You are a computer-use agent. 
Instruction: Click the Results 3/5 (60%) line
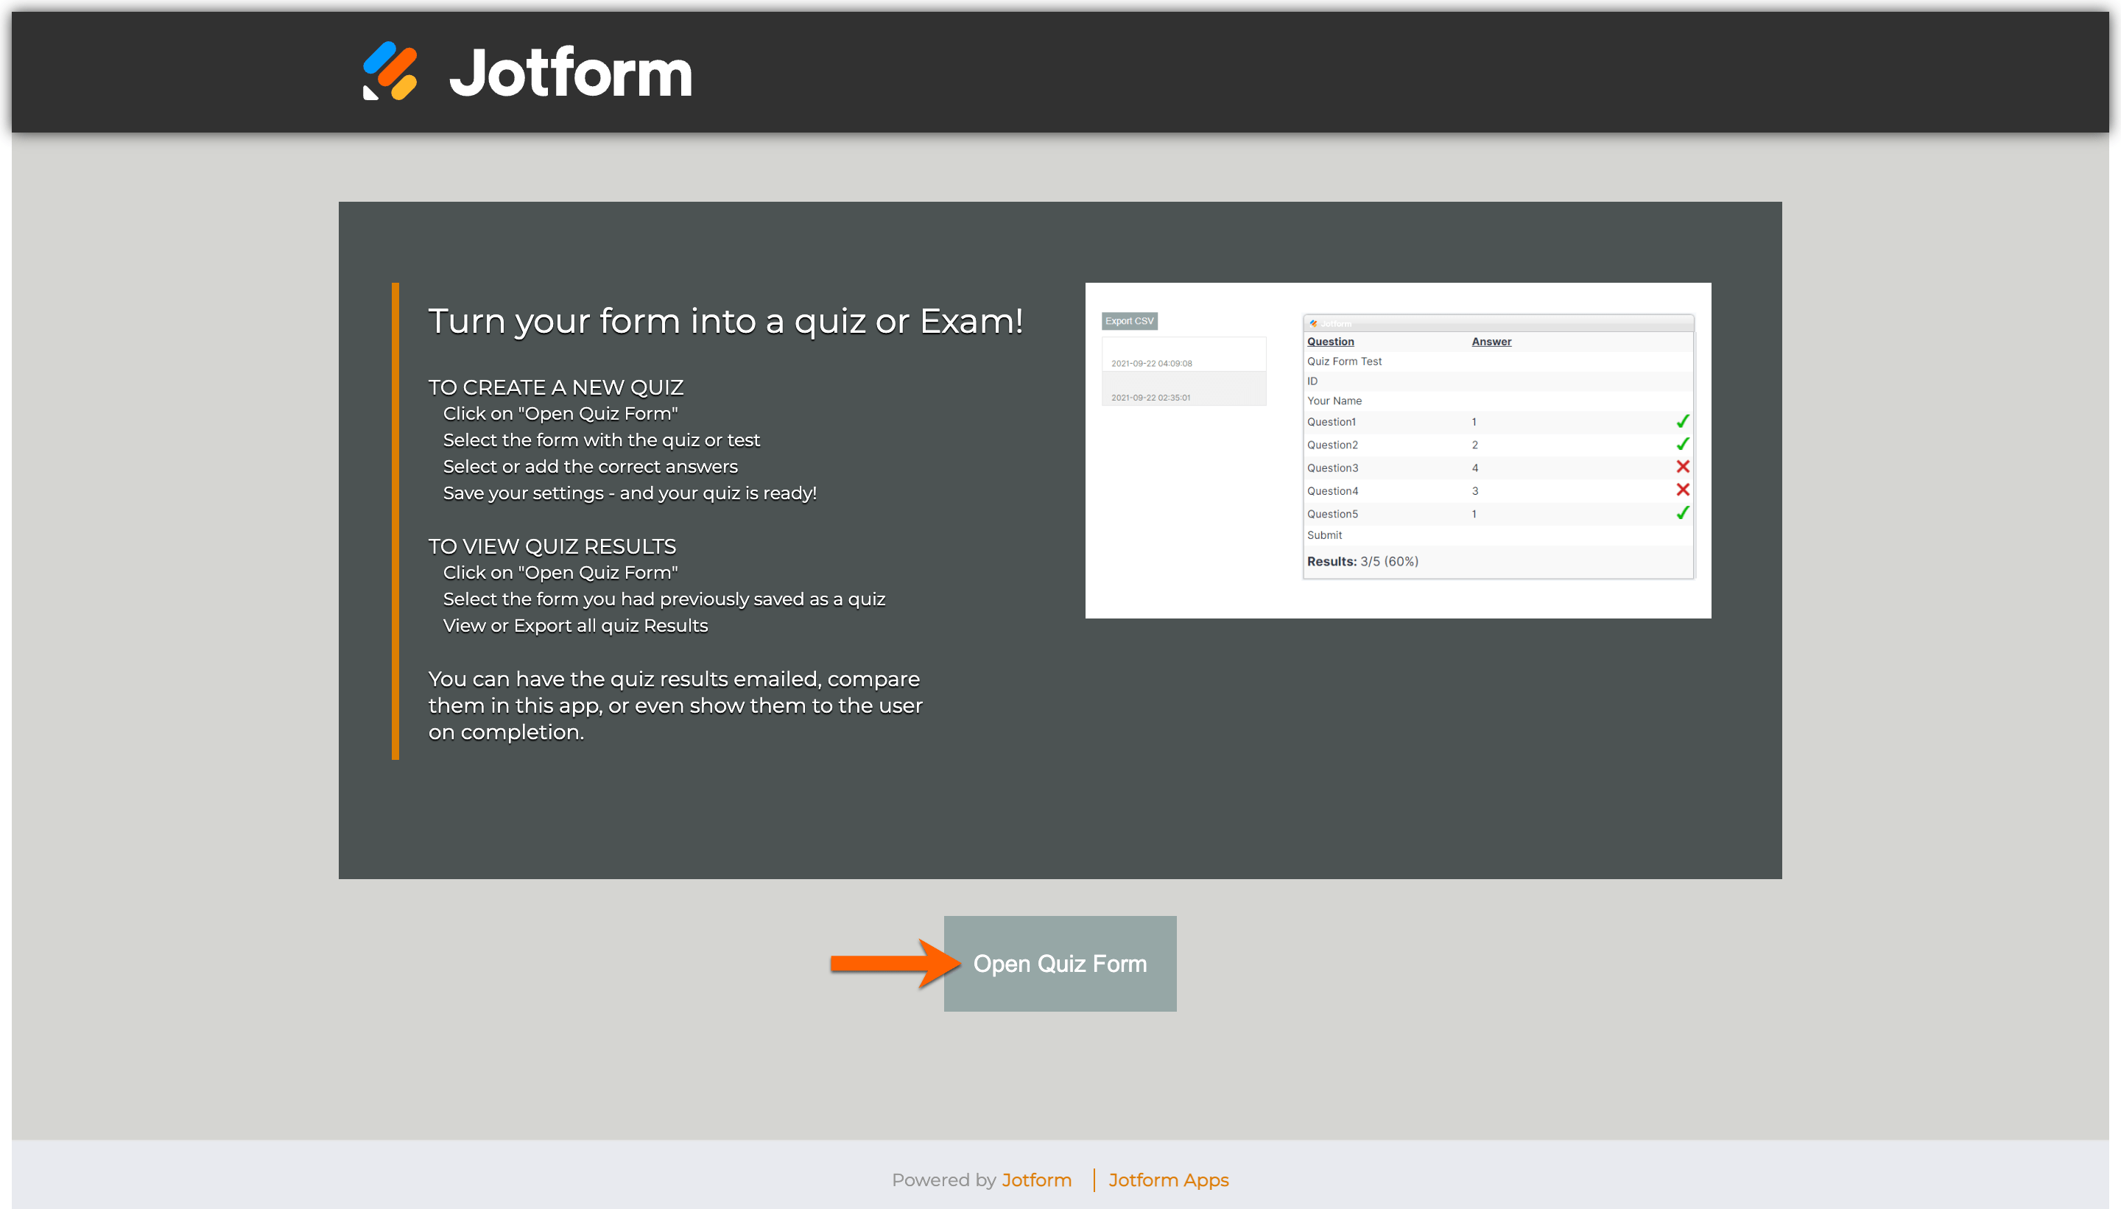[1362, 561]
